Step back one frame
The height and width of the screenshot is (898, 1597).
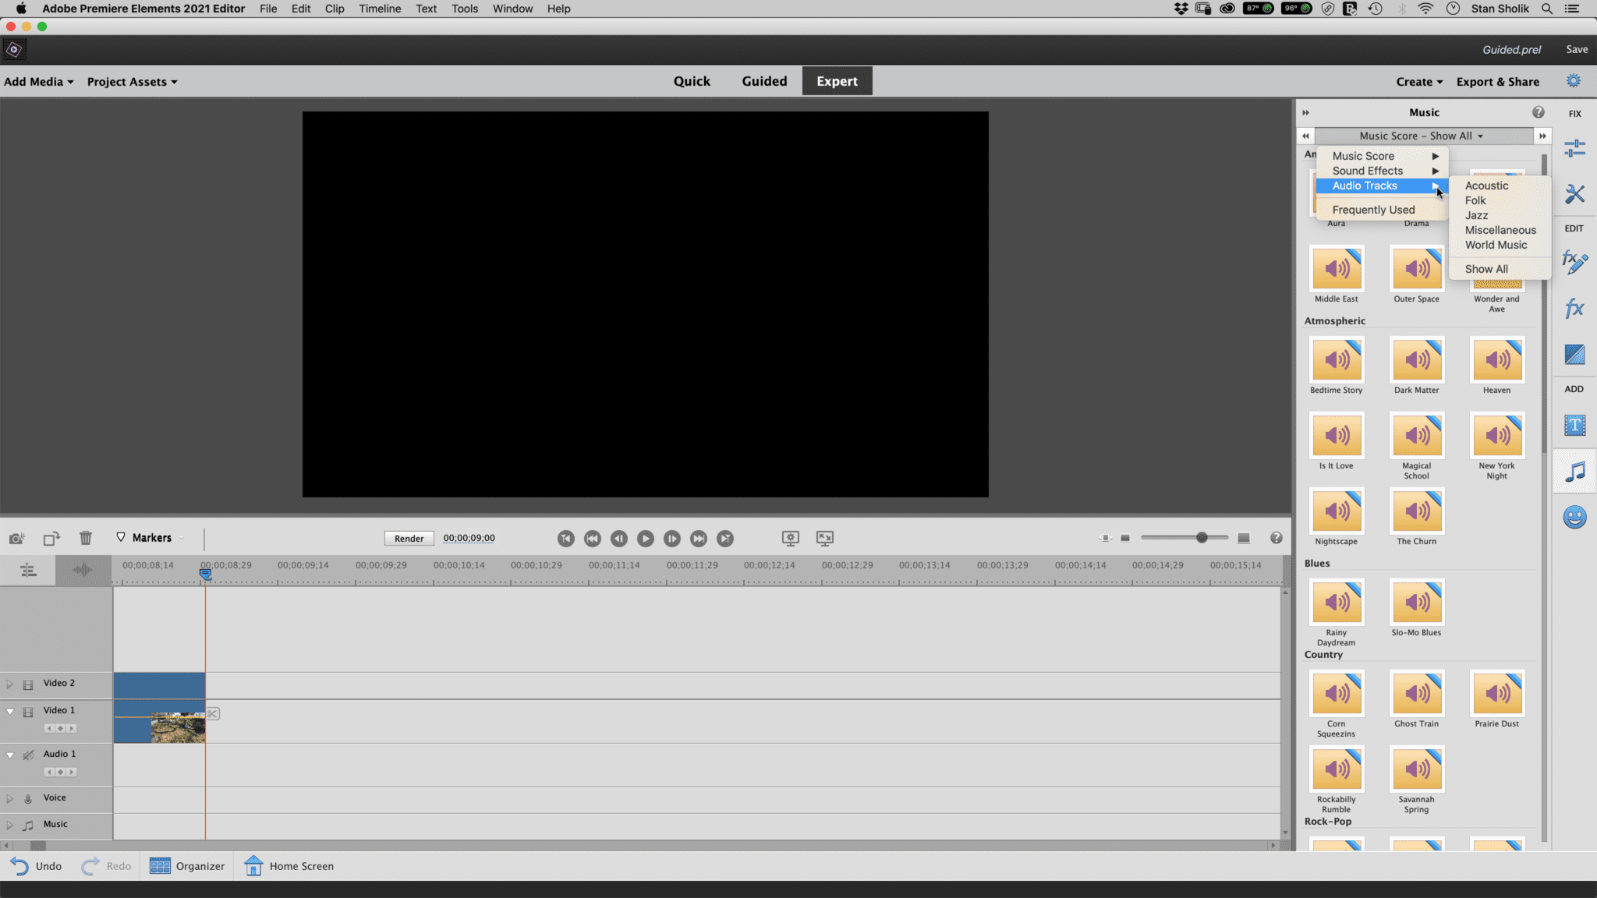tap(618, 538)
